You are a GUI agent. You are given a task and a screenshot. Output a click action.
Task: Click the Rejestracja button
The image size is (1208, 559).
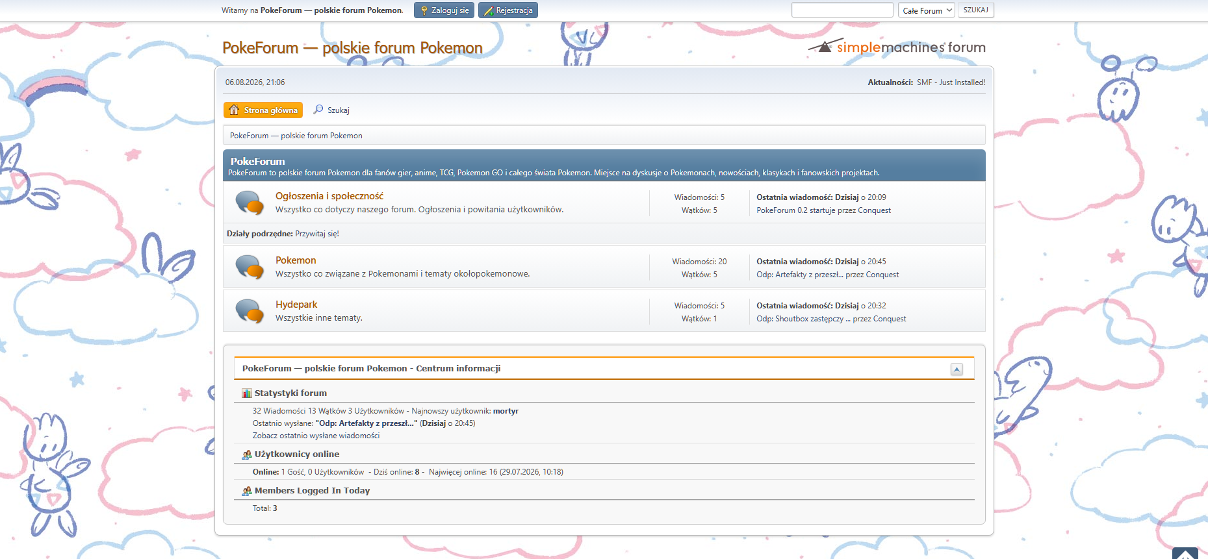coord(508,10)
